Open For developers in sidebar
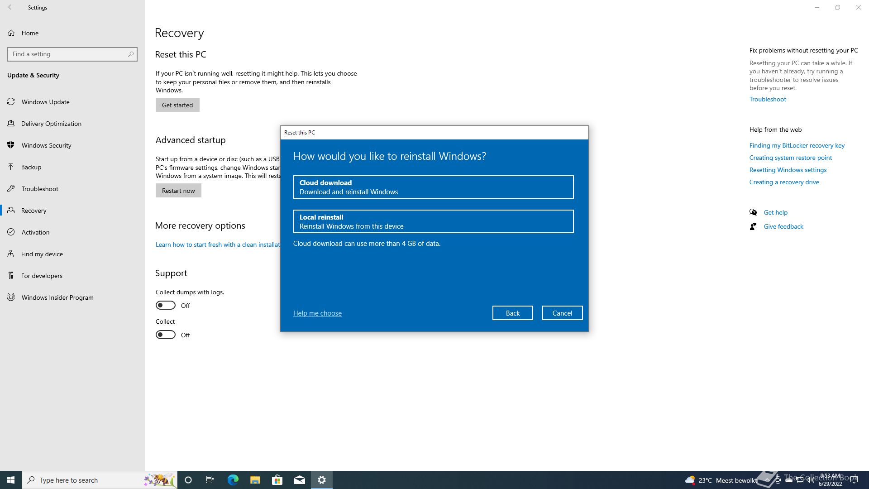Screen dimensions: 869x489 click(72, 276)
